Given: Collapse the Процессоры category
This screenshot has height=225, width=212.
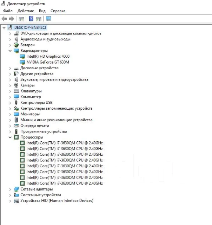Looking at the screenshot, I should (10, 137).
